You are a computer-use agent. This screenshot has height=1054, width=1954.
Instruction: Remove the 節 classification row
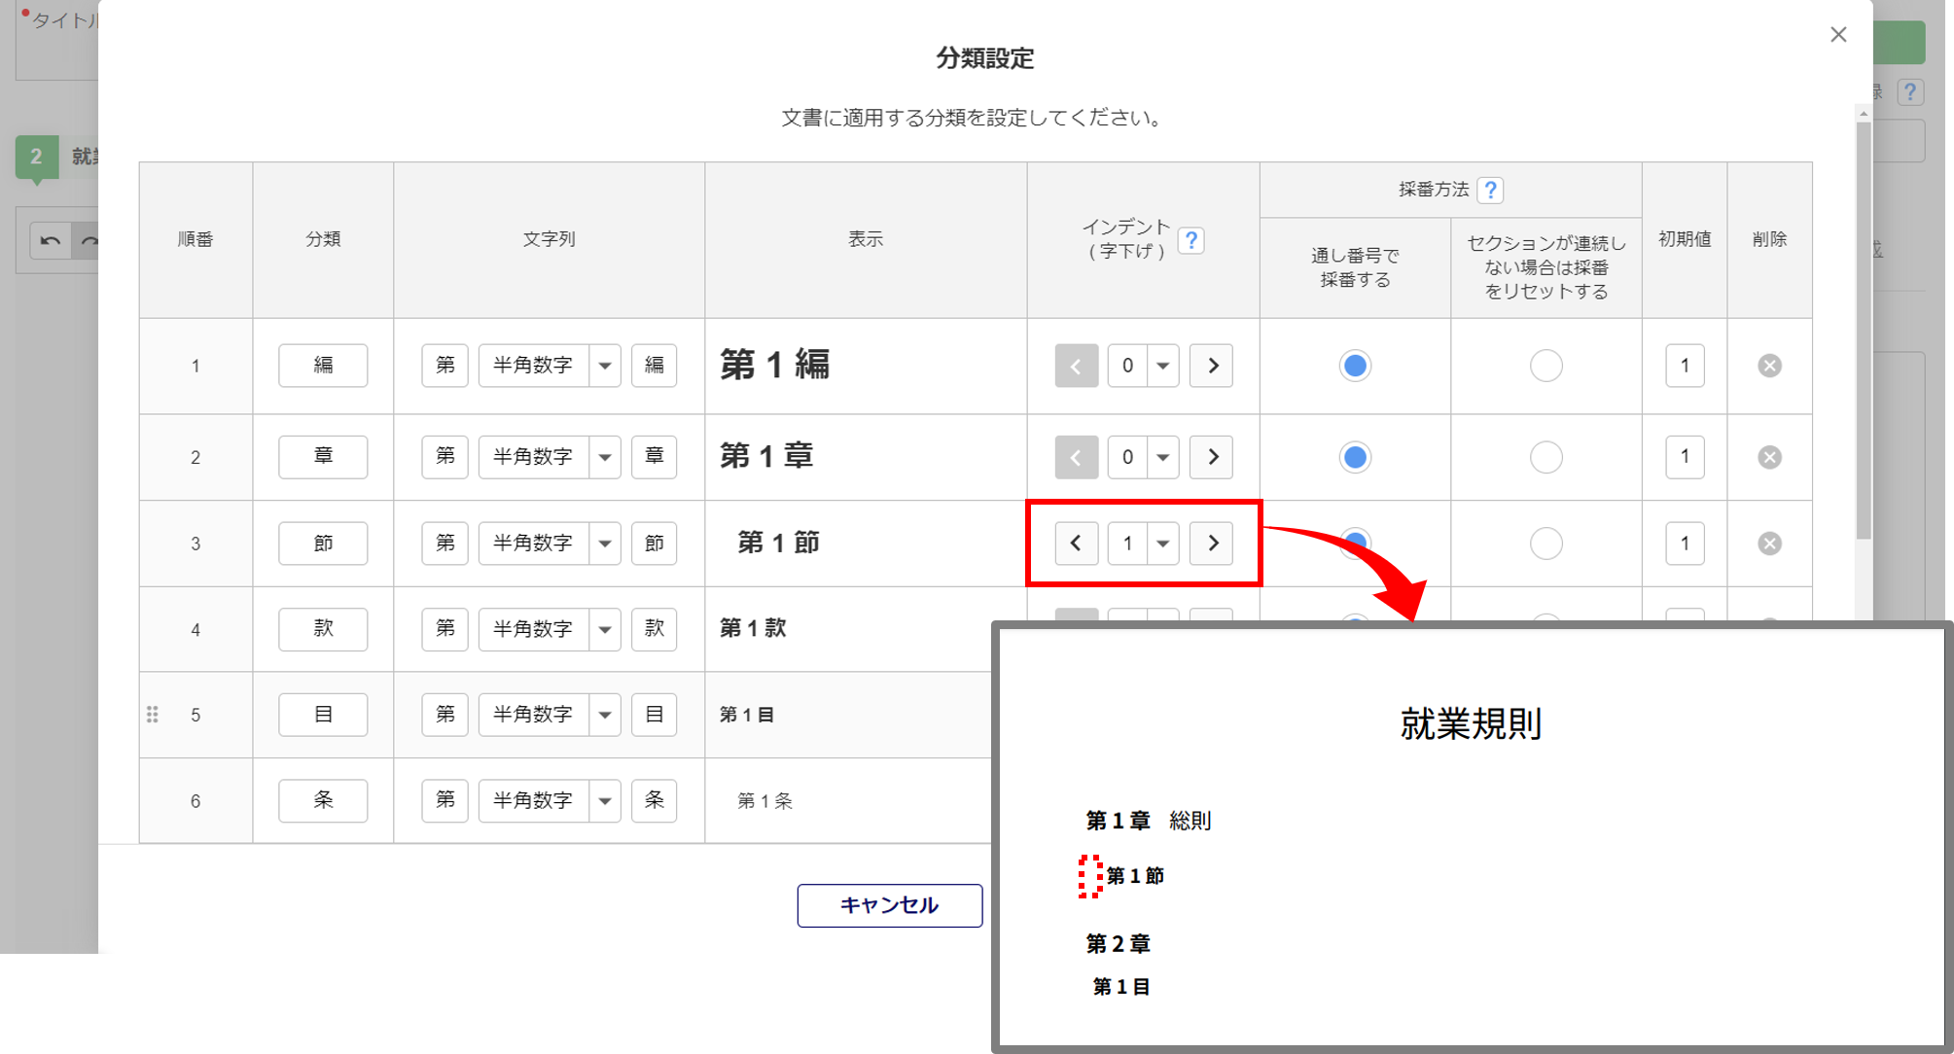(x=1769, y=544)
